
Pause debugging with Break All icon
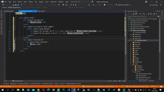(x=71, y=5)
